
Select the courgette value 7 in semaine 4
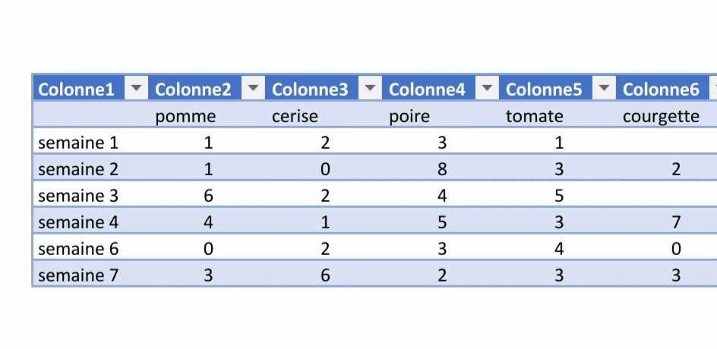coord(676,222)
